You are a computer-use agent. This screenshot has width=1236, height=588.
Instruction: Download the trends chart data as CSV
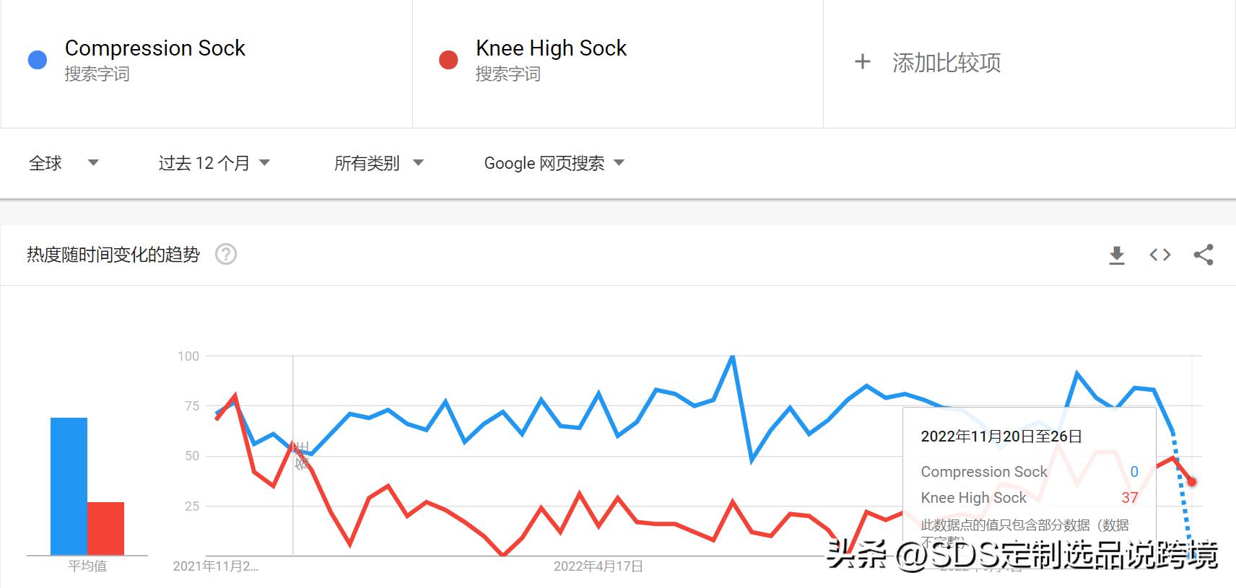pos(1117,255)
